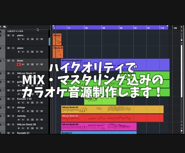
Task: Select the melody. track name
Action: 21,116
